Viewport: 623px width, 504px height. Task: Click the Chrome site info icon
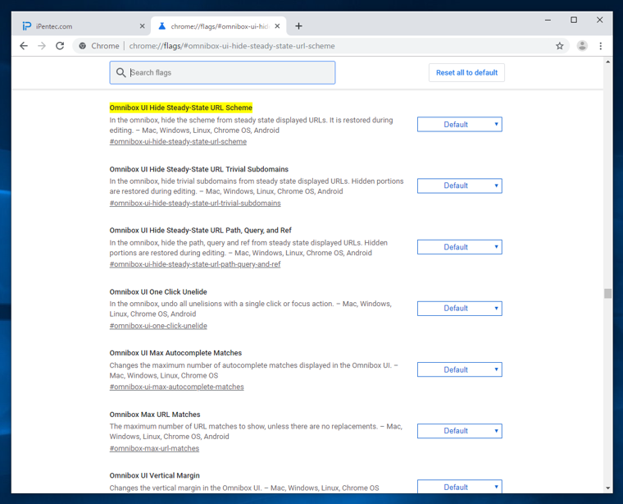[82, 46]
